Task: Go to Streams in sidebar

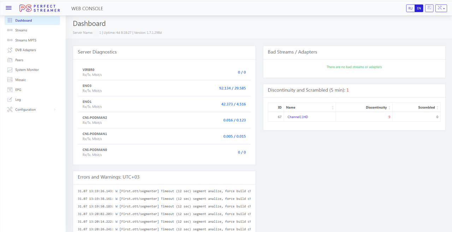Action: [x=21, y=30]
